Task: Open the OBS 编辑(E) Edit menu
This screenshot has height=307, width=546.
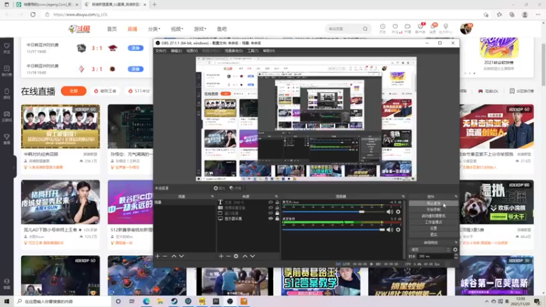Action: 176,50
